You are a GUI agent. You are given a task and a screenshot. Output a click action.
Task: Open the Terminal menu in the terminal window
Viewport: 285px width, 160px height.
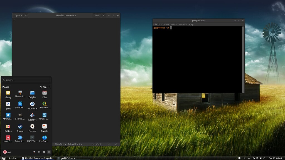pos(183,24)
